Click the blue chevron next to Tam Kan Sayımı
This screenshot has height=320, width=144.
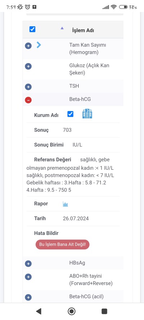click(39, 45)
